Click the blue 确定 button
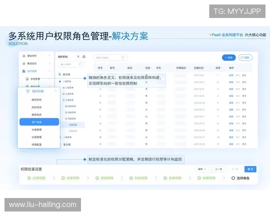Image resolution: width=270 pixels, height=216 pixels. click(250, 169)
